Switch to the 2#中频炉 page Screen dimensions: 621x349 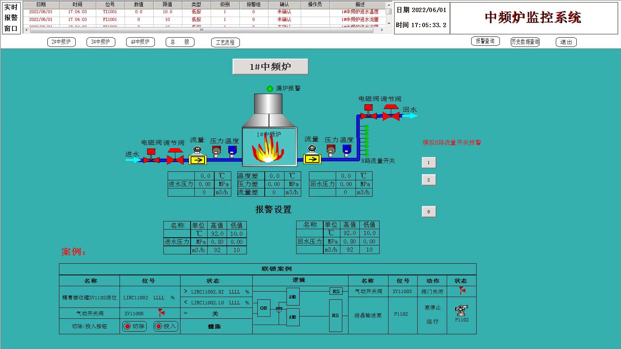click(61, 42)
